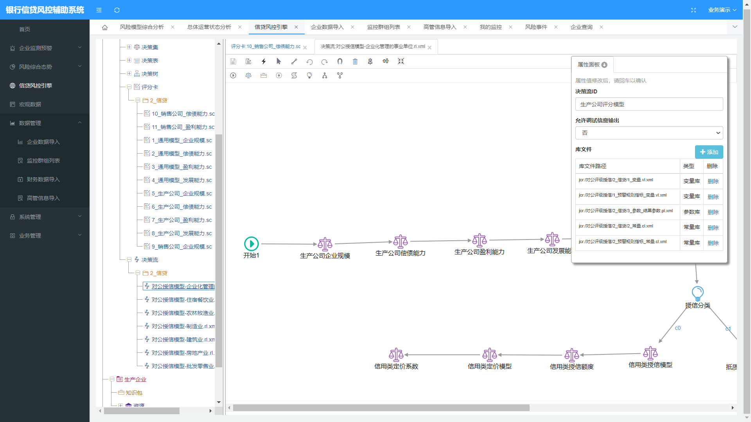Viewport: 751px width, 422px height.
Task: Expand the 决策集 tree node
Action: click(x=129, y=47)
